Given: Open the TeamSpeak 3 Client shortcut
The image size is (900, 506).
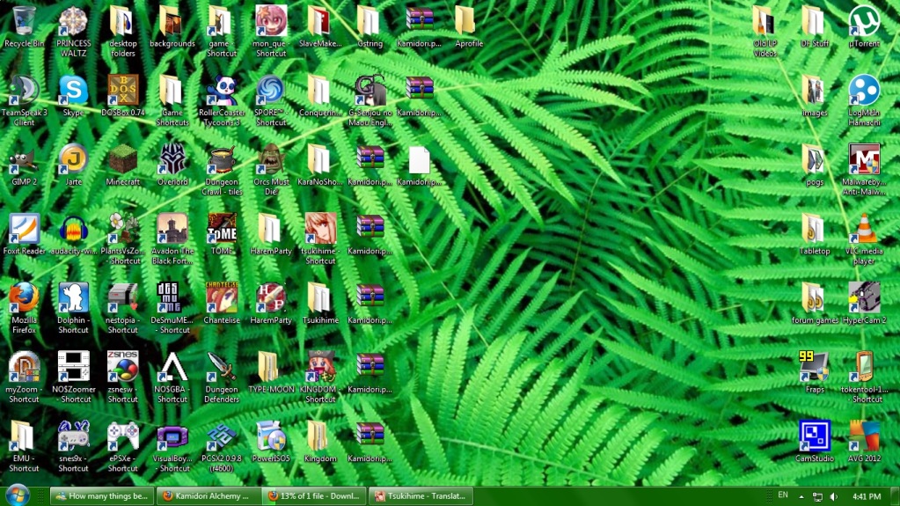Looking at the screenshot, I should pos(24,91).
